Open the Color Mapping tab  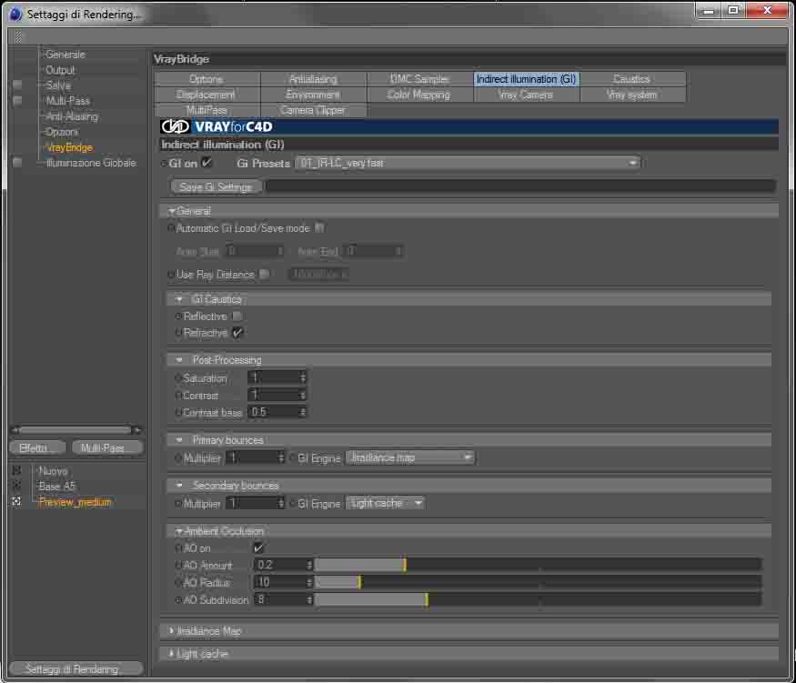[x=419, y=95]
